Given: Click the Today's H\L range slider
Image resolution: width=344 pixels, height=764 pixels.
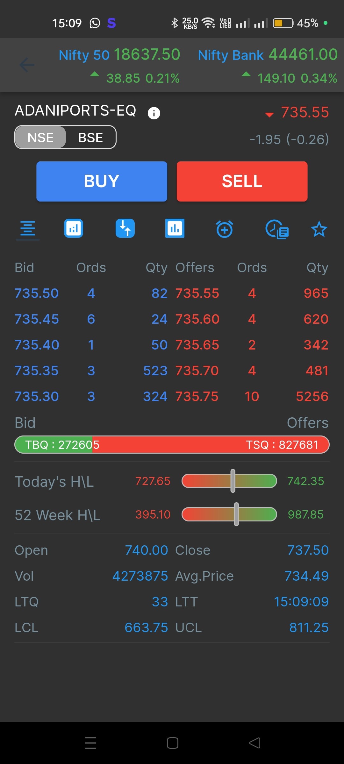Looking at the screenshot, I should (229, 481).
